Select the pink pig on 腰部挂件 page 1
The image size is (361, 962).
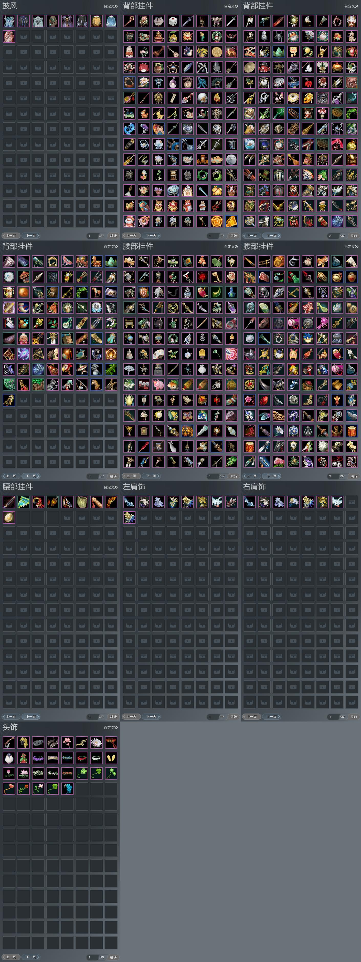[x=158, y=385]
